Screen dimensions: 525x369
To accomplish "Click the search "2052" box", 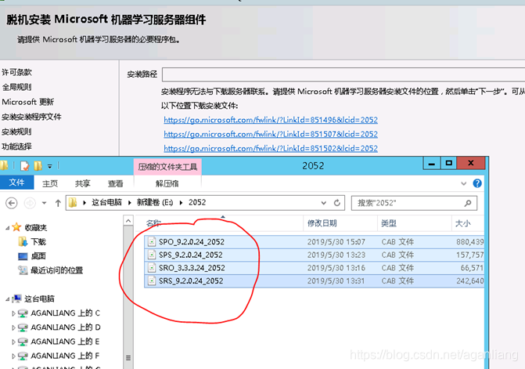I will [414, 203].
